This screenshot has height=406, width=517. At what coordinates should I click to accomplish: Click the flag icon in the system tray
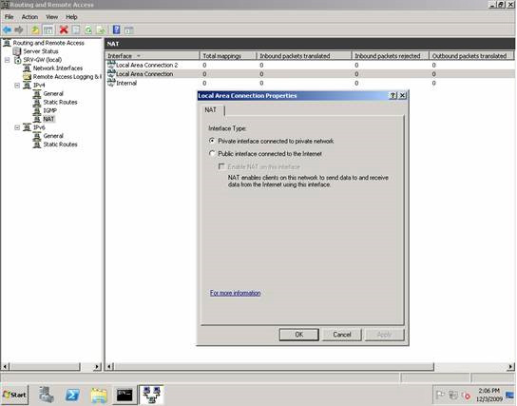440,395
